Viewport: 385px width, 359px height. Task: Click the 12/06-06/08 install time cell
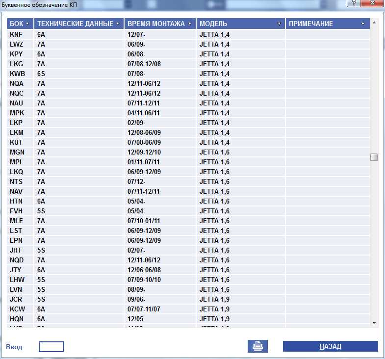pos(144,270)
